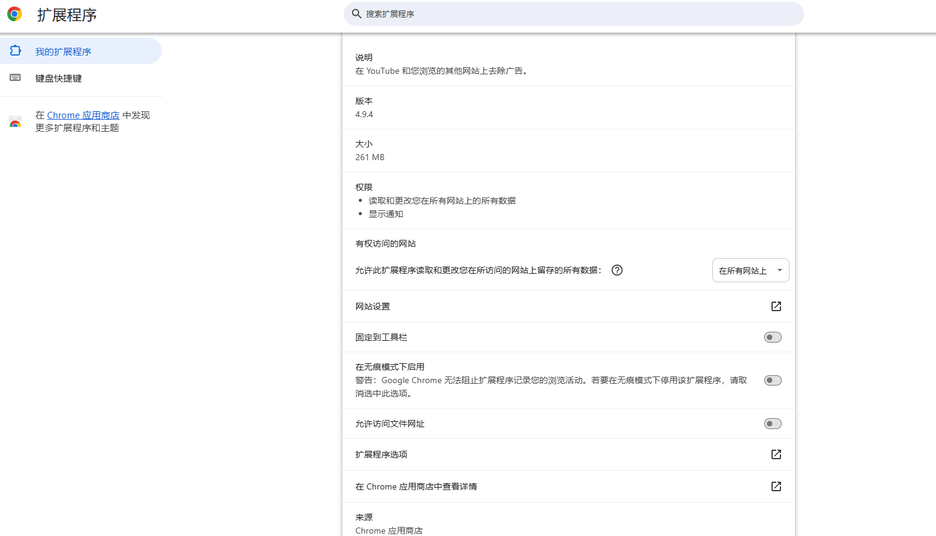The height and width of the screenshot is (536, 936).
Task: Click the 允许此扩展程序读取和更改 permission sentence
Action: 479,270
